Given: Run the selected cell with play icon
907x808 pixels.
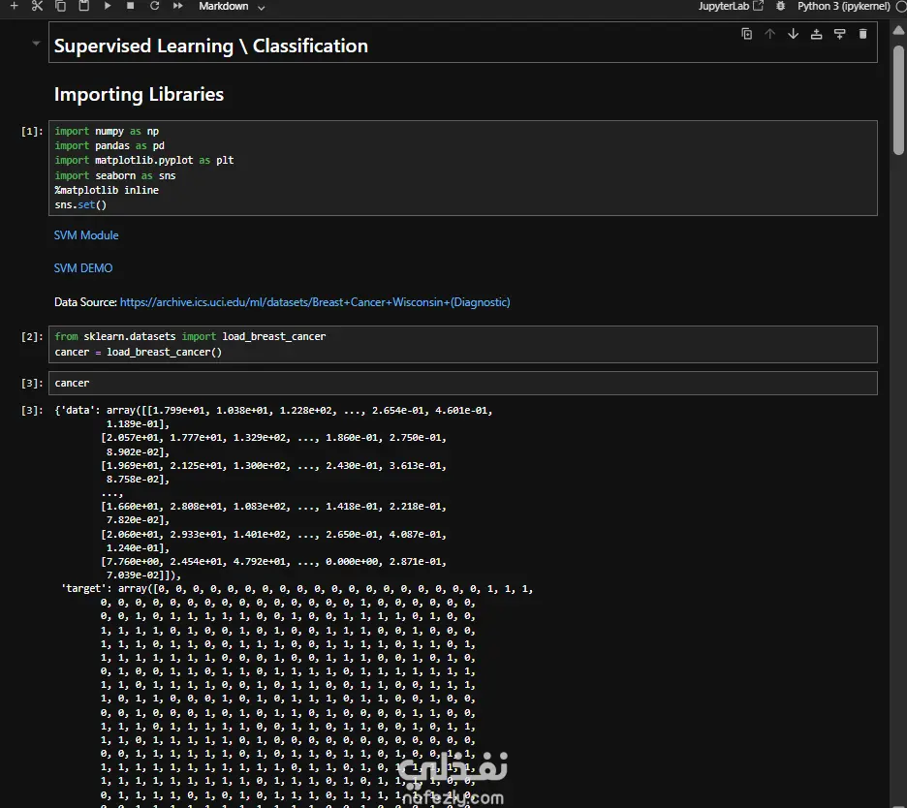Looking at the screenshot, I should 108,6.
